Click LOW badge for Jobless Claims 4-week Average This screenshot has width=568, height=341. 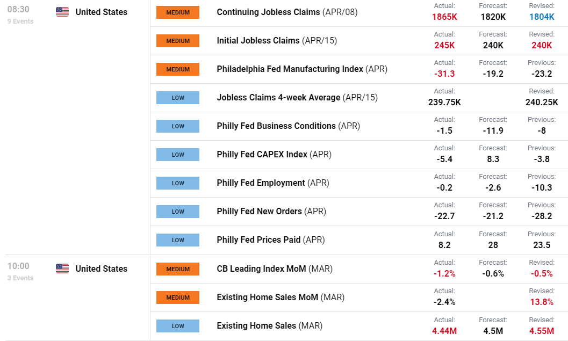(x=178, y=98)
